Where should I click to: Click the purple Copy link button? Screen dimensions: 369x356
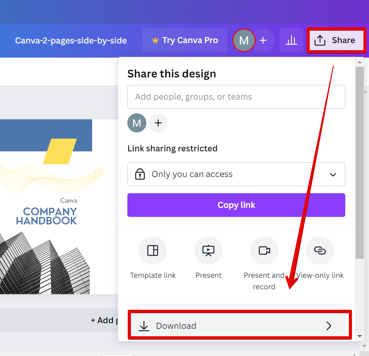[x=236, y=205]
